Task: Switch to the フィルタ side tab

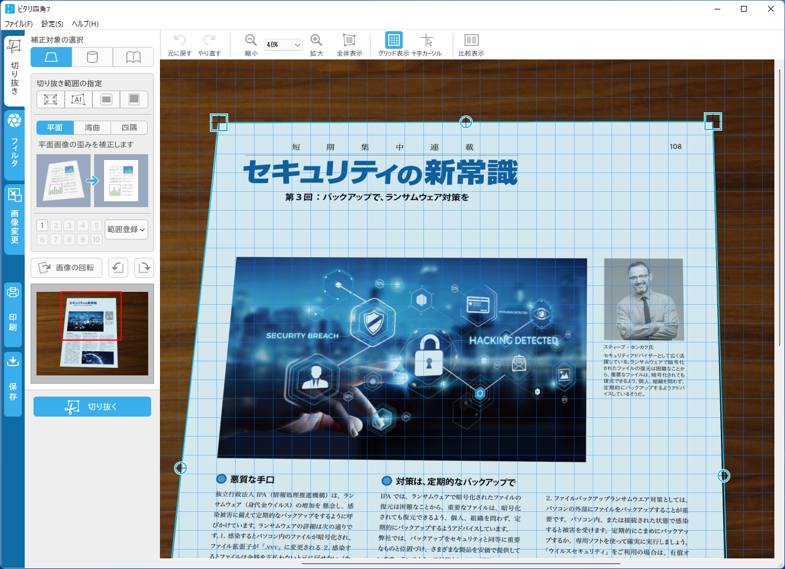Action: point(14,144)
